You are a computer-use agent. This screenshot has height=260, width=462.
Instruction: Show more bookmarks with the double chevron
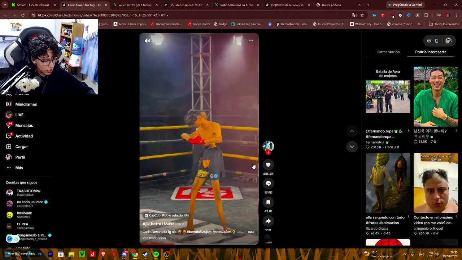[419, 24]
